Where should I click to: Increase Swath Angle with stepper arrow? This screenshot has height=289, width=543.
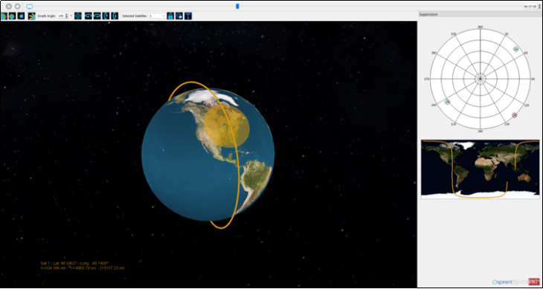(x=67, y=15)
